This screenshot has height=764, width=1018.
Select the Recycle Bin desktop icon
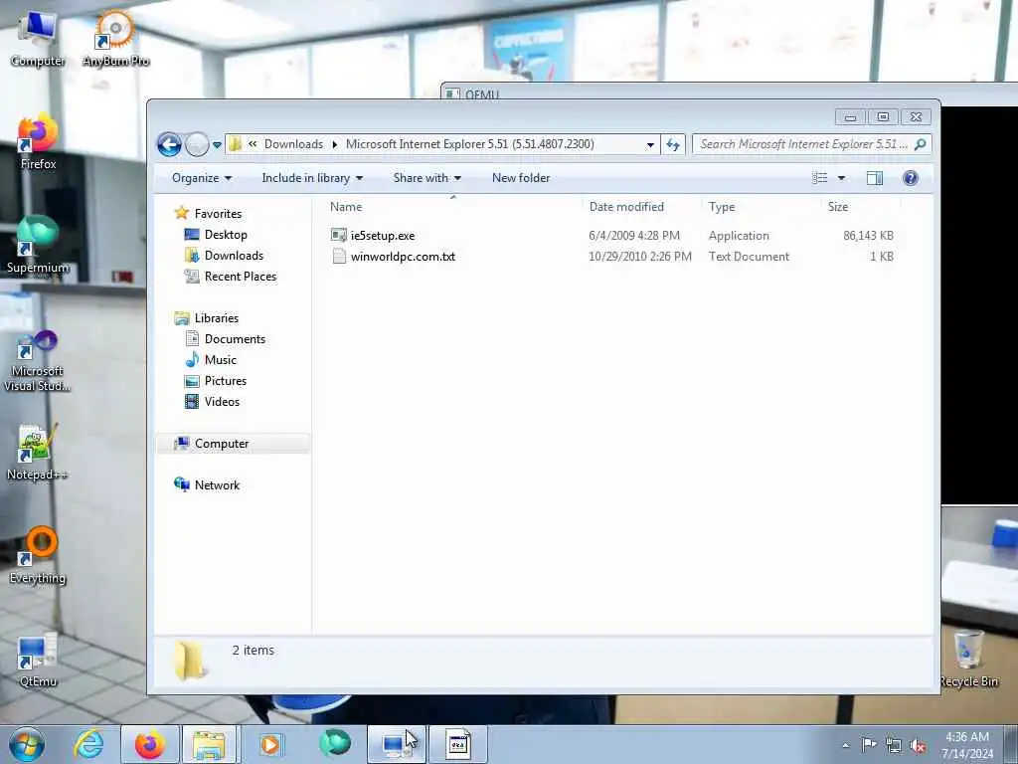point(968,659)
